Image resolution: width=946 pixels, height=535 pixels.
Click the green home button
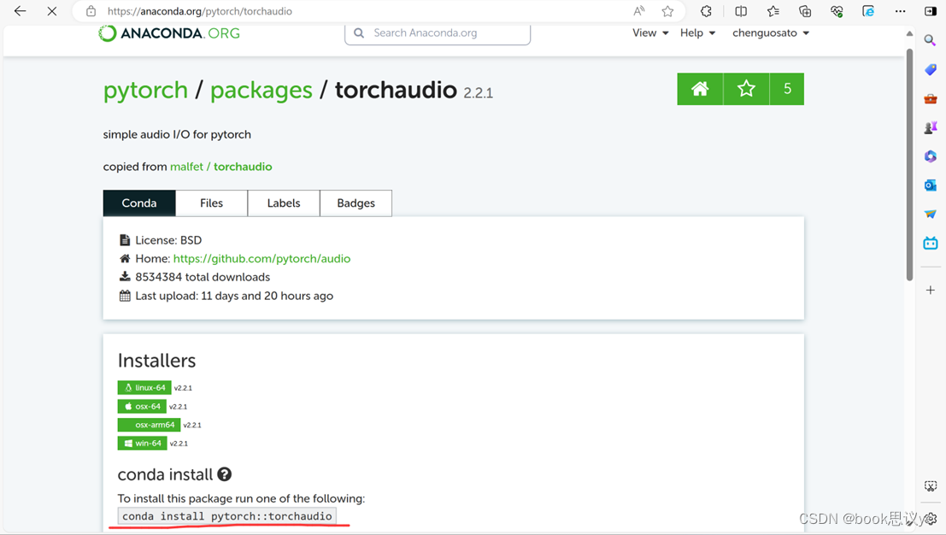click(700, 89)
